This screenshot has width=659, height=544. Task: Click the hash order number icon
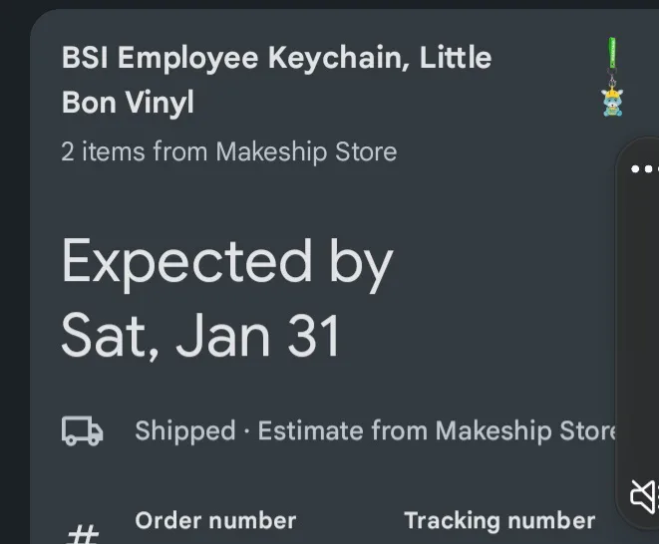click(82, 533)
